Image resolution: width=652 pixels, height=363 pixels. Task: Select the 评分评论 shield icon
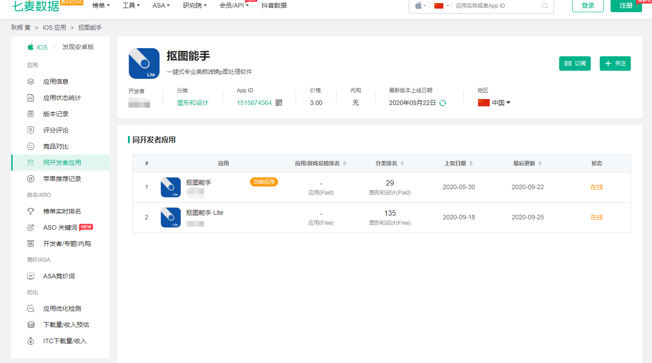tap(31, 130)
